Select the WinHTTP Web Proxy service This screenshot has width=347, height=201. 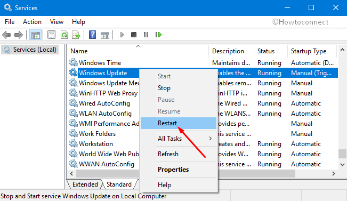108,93
